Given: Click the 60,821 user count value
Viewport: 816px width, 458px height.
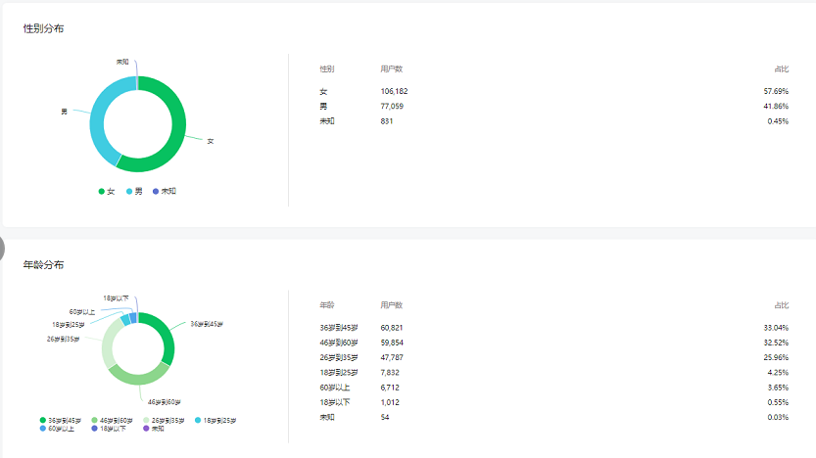Looking at the screenshot, I should click(x=392, y=328).
